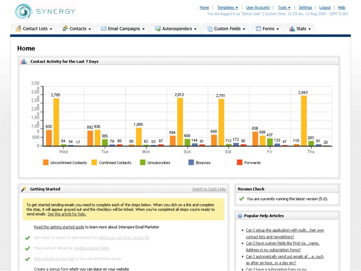Click the Stats chart icon
This screenshot has width=361, height=271.
click(292, 29)
